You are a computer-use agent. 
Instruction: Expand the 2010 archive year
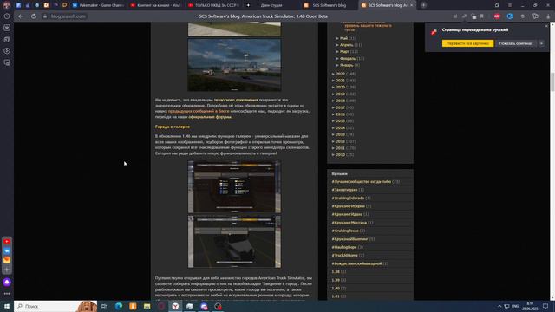[333, 154]
